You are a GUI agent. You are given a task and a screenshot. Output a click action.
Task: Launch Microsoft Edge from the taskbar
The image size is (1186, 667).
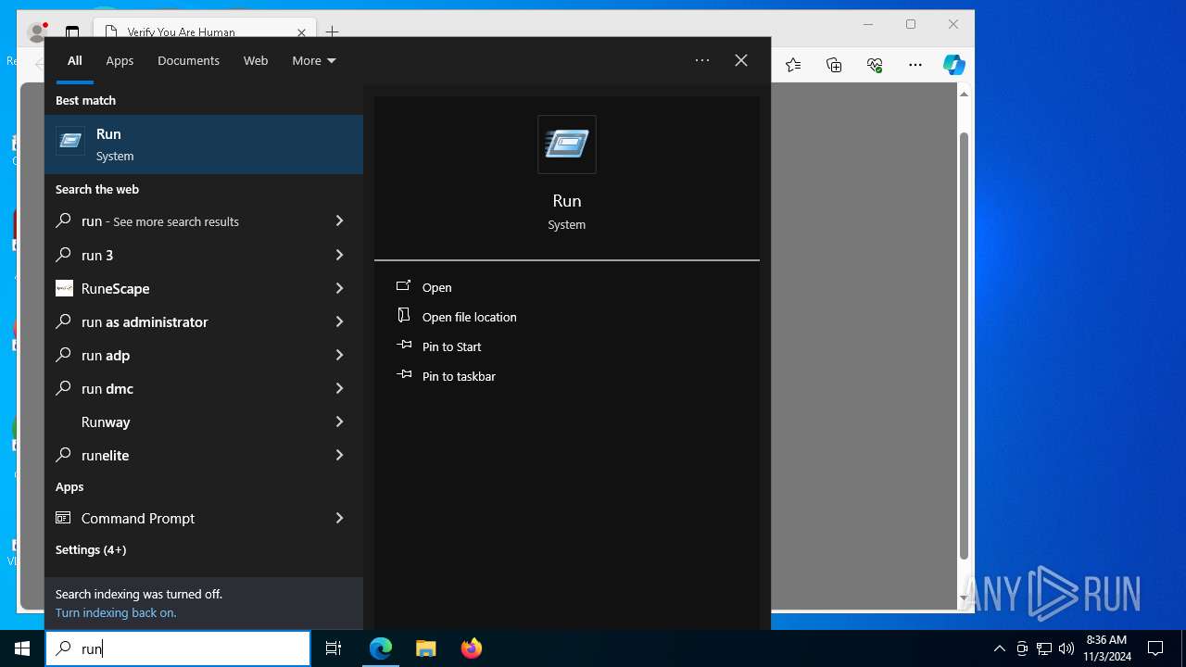(381, 648)
